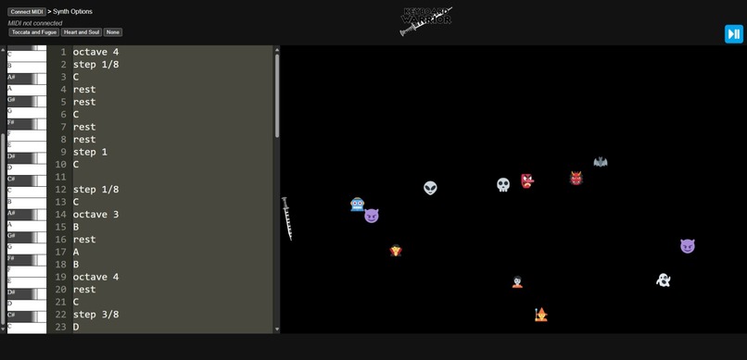
Task: Click code line 9 'step 1'
Action: (x=90, y=152)
